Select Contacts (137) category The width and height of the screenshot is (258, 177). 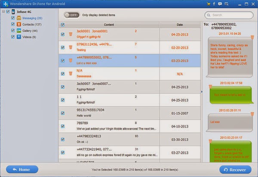pos(32,25)
